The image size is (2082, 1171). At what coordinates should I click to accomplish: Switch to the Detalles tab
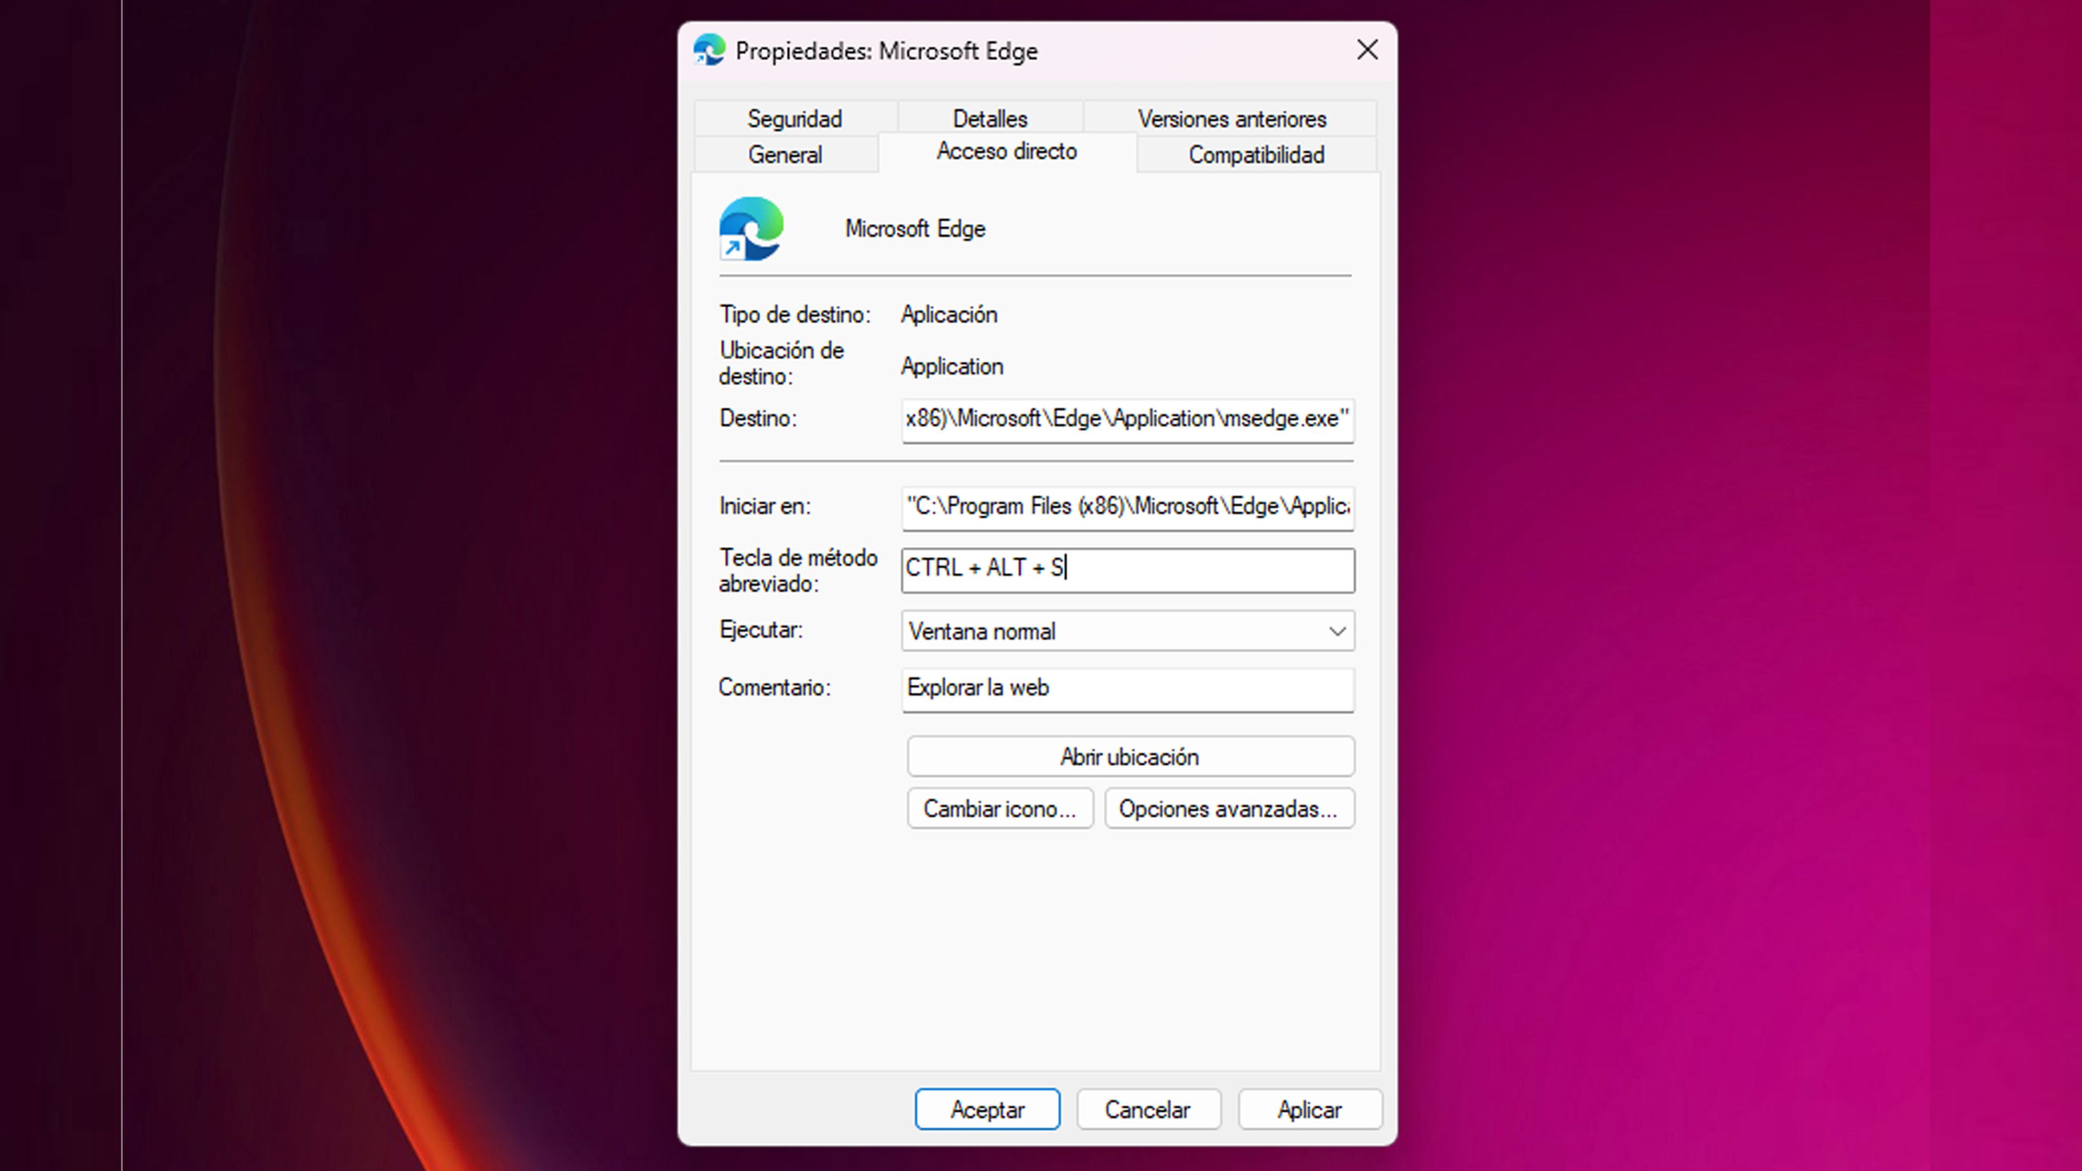click(990, 119)
